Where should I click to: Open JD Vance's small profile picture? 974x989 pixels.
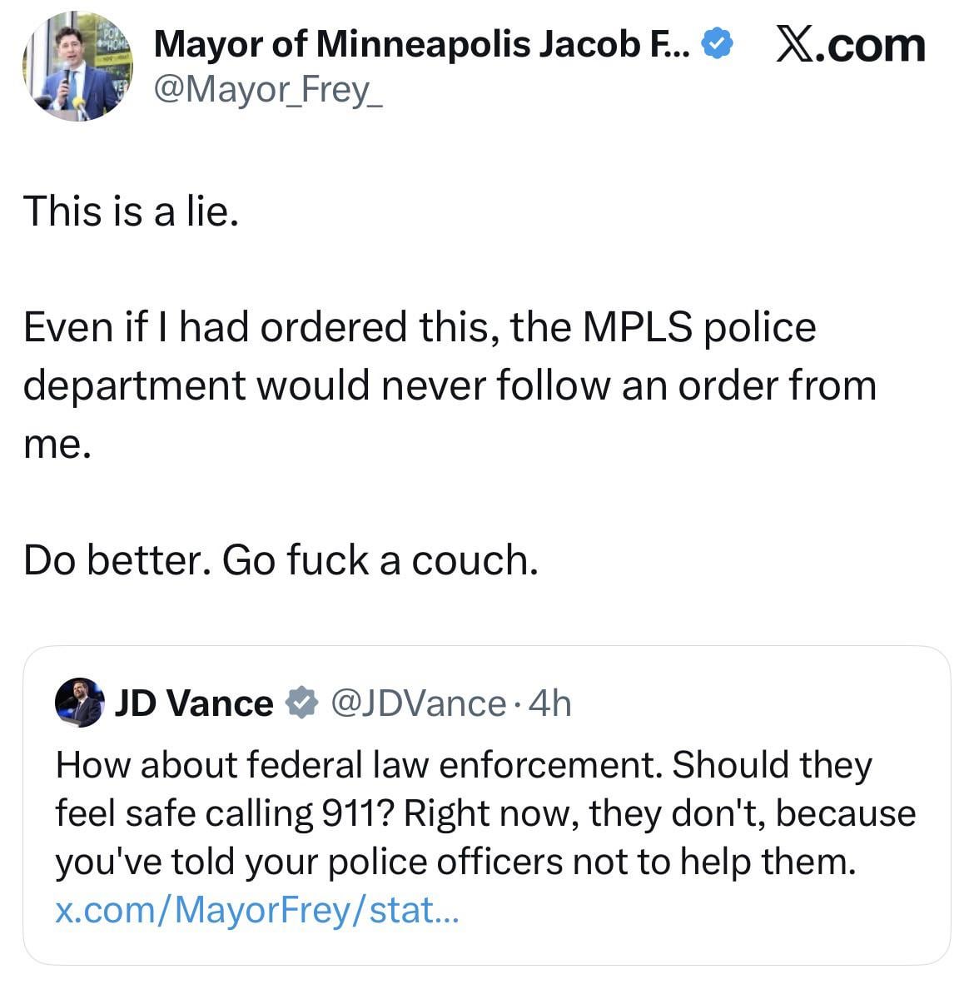(79, 703)
